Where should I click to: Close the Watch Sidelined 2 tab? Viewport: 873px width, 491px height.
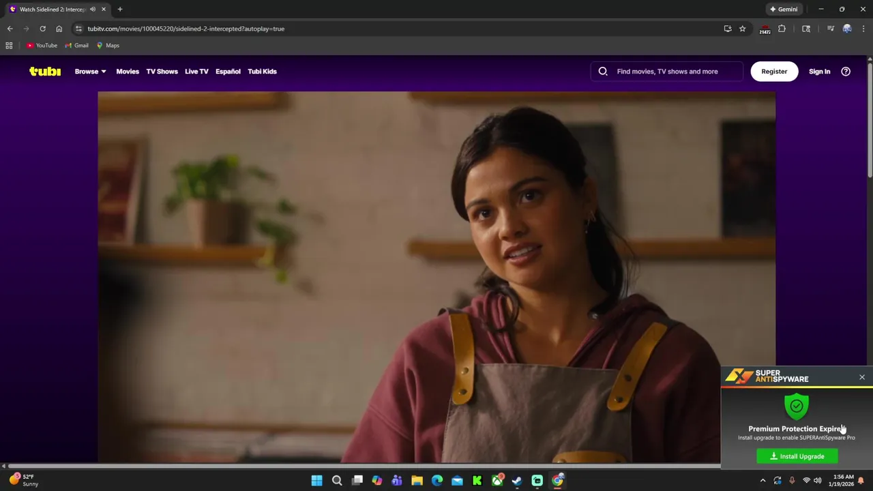click(104, 10)
